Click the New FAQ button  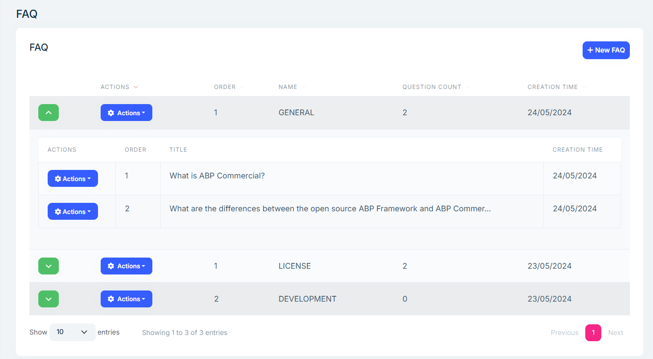[606, 50]
